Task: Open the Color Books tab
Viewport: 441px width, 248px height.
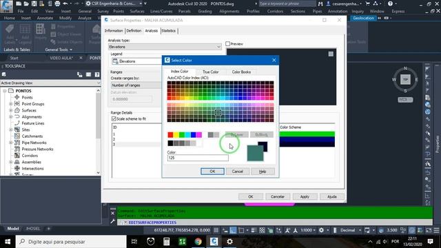Action: click(241, 72)
